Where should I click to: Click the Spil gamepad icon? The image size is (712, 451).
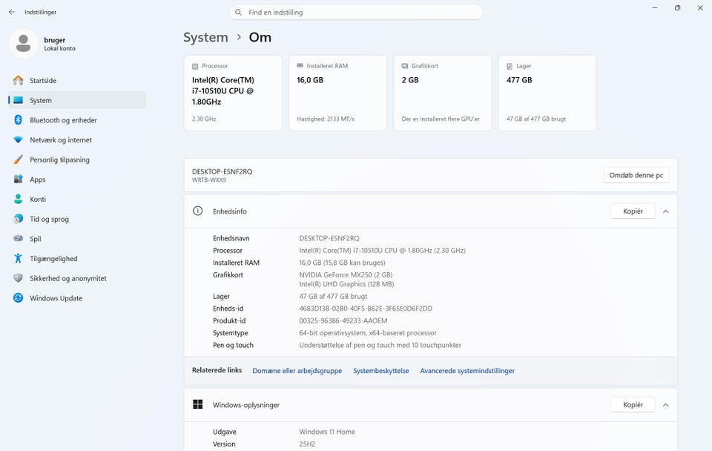18,238
